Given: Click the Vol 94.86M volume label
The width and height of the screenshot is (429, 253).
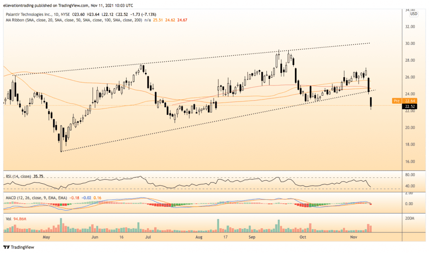Looking at the screenshot, I should tap(16, 219).
